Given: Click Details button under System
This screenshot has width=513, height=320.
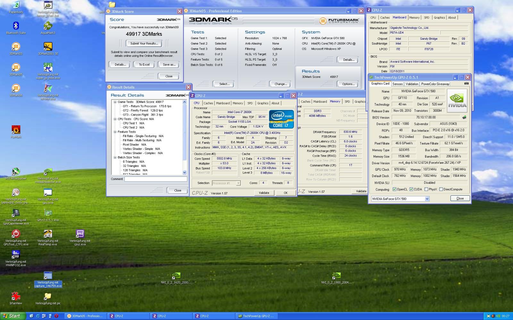Looking at the screenshot, I should point(348,60).
